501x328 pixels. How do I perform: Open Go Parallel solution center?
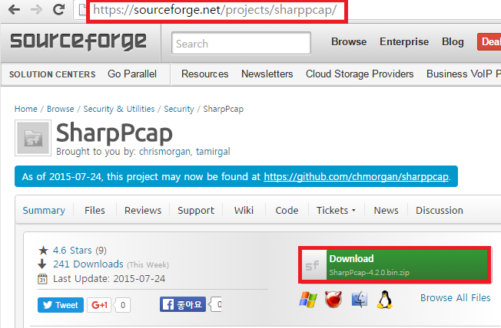(132, 74)
